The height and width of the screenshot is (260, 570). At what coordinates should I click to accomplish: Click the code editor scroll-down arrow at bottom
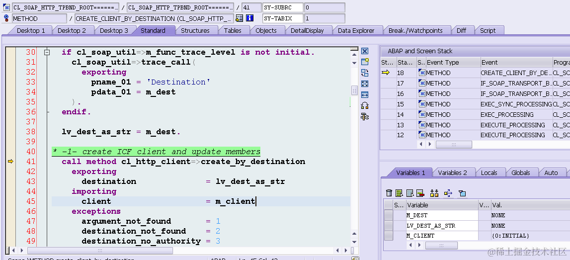pyautogui.click(x=355, y=242)
